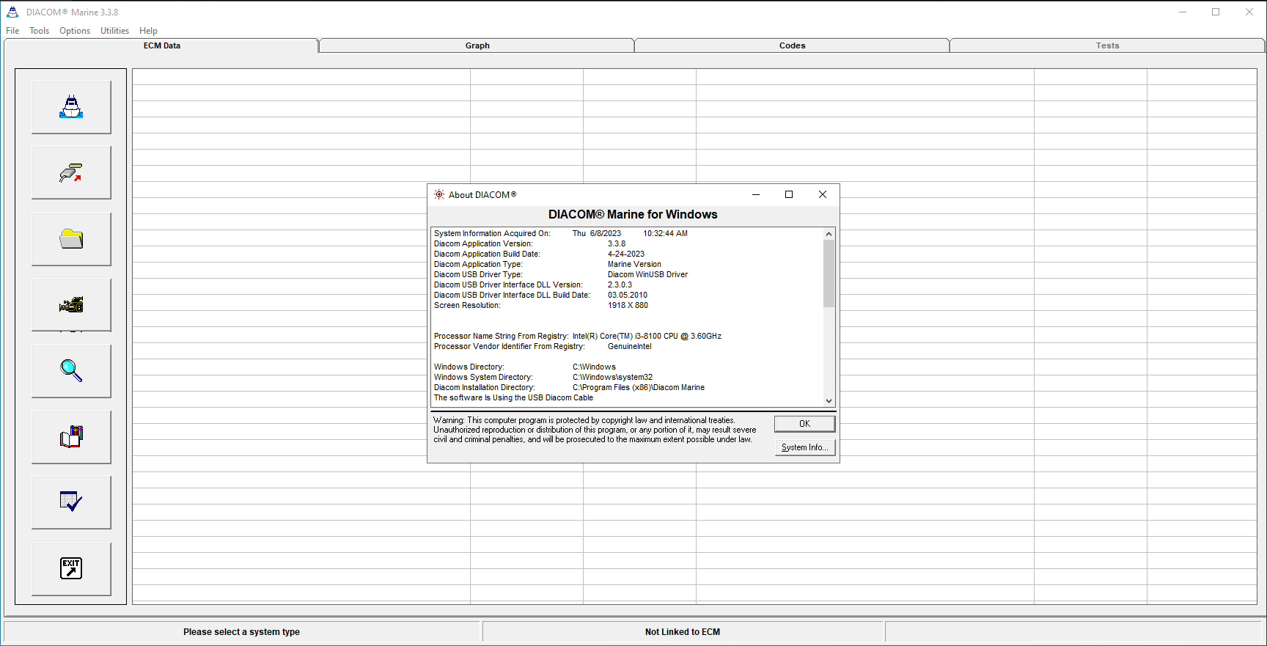Click the About info box scrollbar thumb
Image resolution: width=1267 pixels, height=646 pixels.
click(829, 274)
